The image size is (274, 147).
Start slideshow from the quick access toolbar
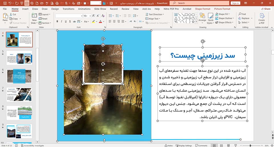tap(22, 3)
